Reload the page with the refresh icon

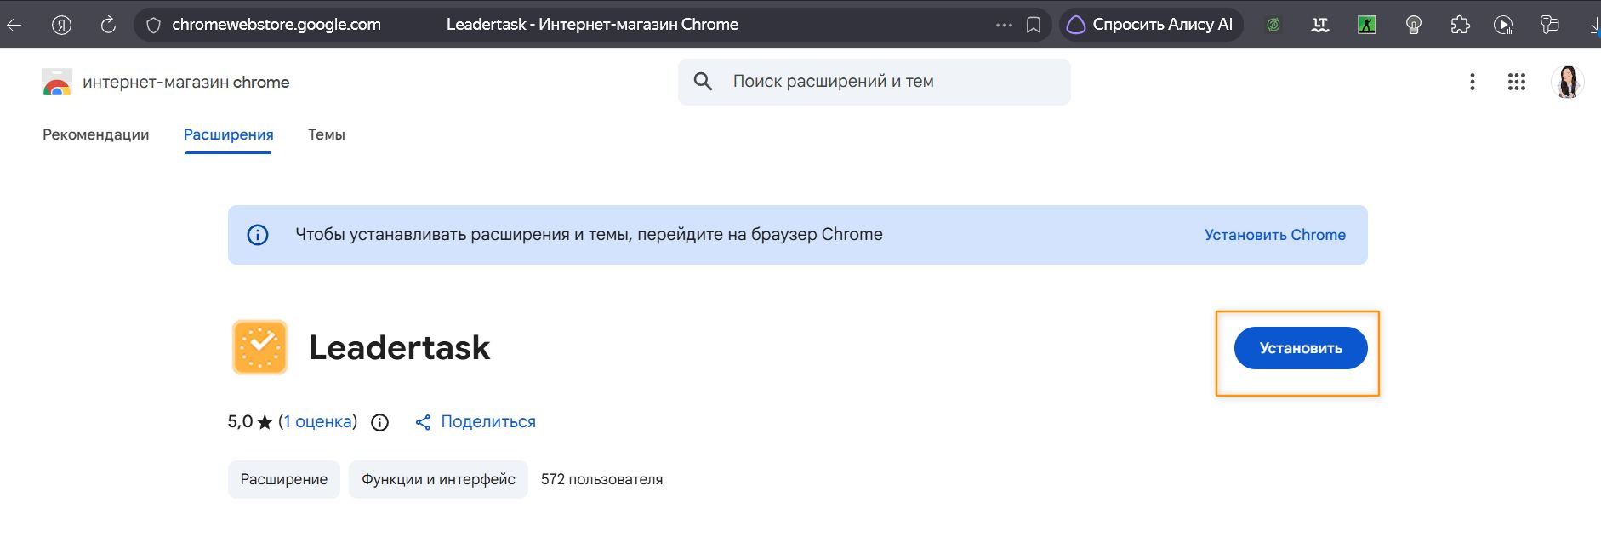(x=108, y=25)
